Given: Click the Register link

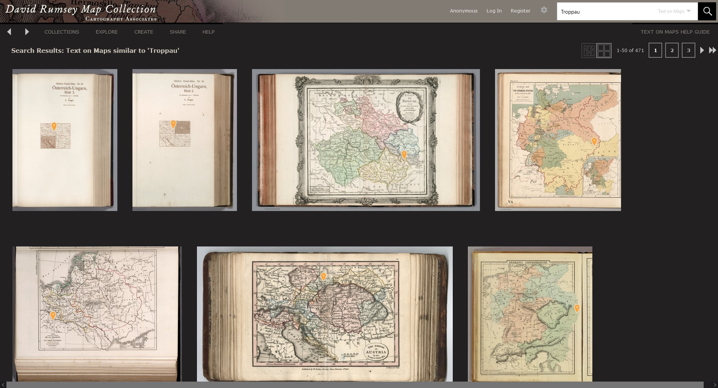Looking at the screenshot, I should [520, 11].
